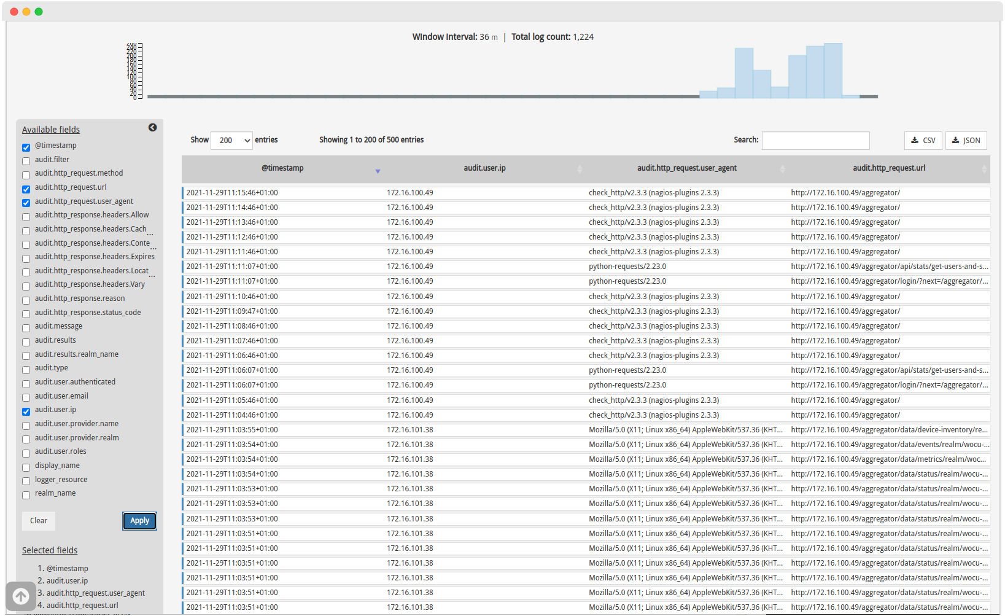The image size is (1005, 616).
Task: Click the download icon on JSON button
Action: (x=955, y=140)
